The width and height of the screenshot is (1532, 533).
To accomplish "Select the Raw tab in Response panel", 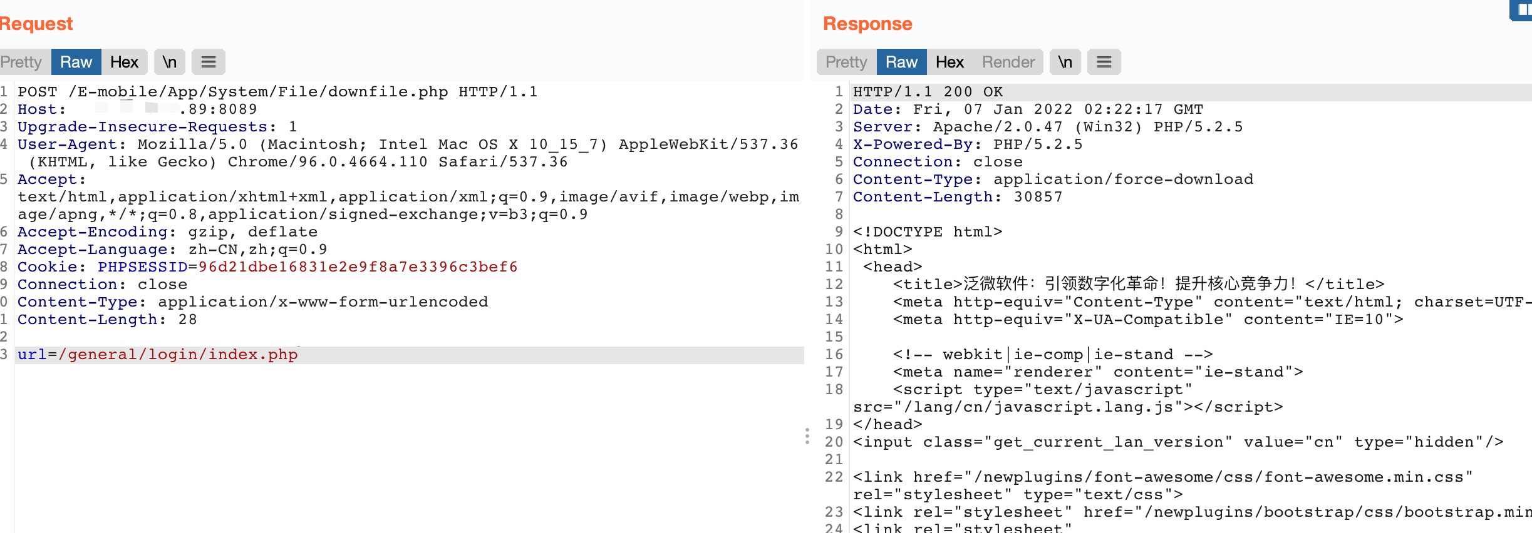I will [901, 62].
